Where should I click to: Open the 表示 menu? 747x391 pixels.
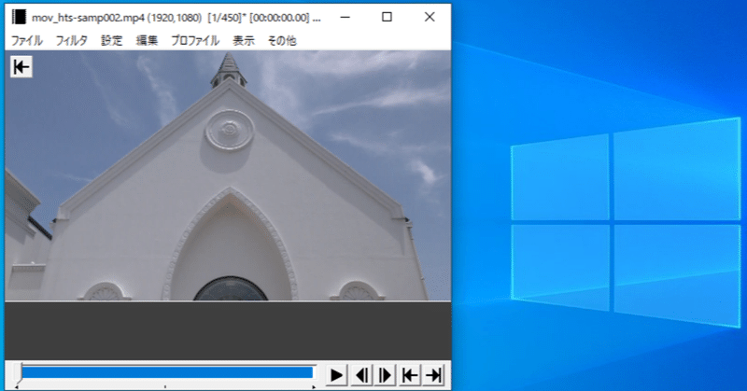244,40
